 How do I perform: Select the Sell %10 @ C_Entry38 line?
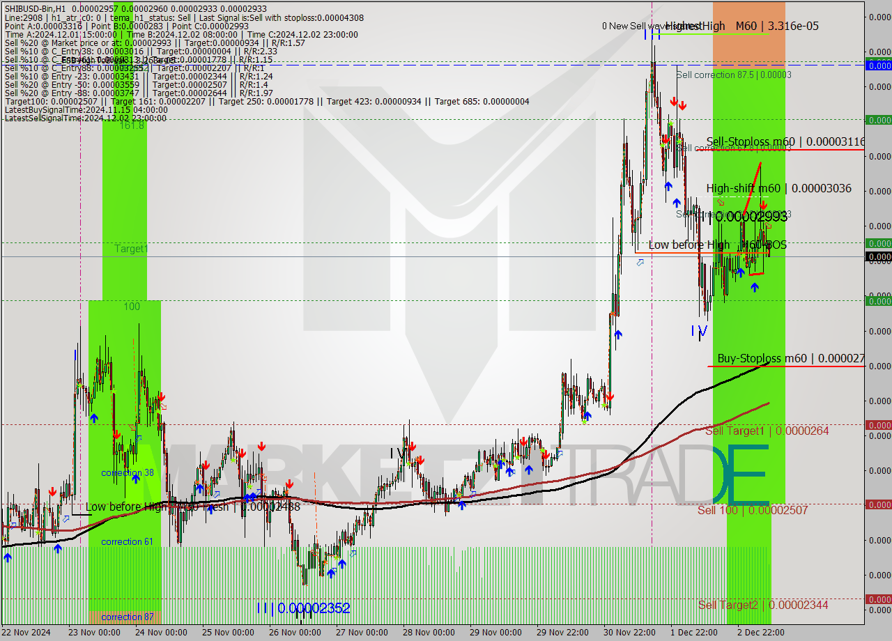pyautogui.click(x=141, y=51)
